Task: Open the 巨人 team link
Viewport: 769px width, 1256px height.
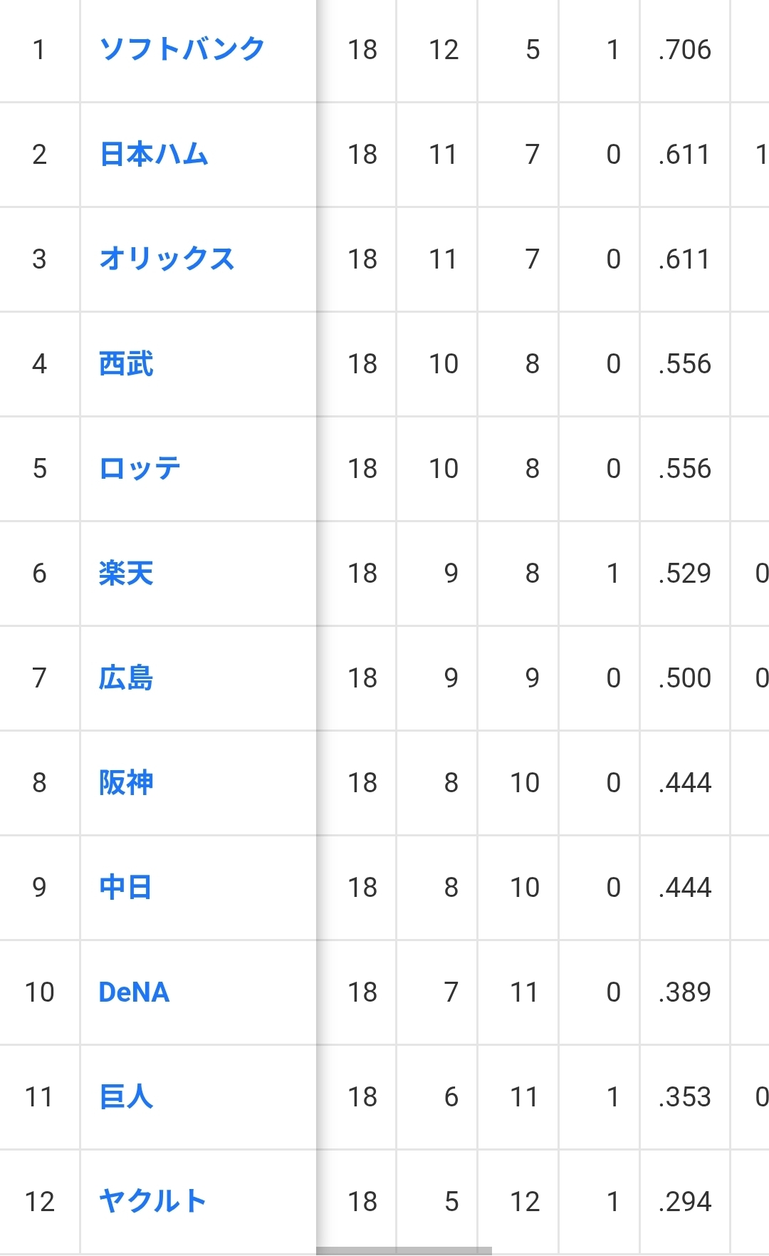Action: coord(126,1096)
